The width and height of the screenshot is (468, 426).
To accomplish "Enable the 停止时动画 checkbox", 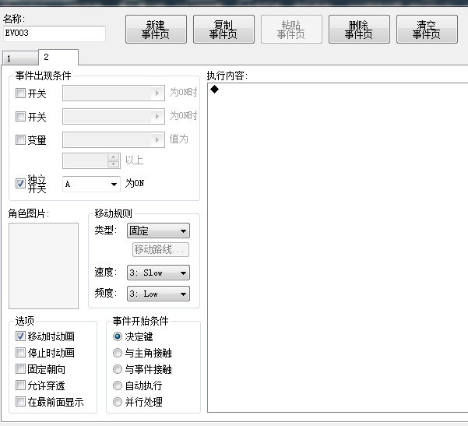I will pos(20,353).
